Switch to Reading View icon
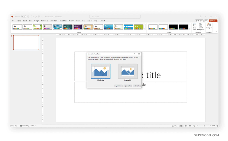Image resolution: width=228 pixels, height=141 pixels. 190,126
